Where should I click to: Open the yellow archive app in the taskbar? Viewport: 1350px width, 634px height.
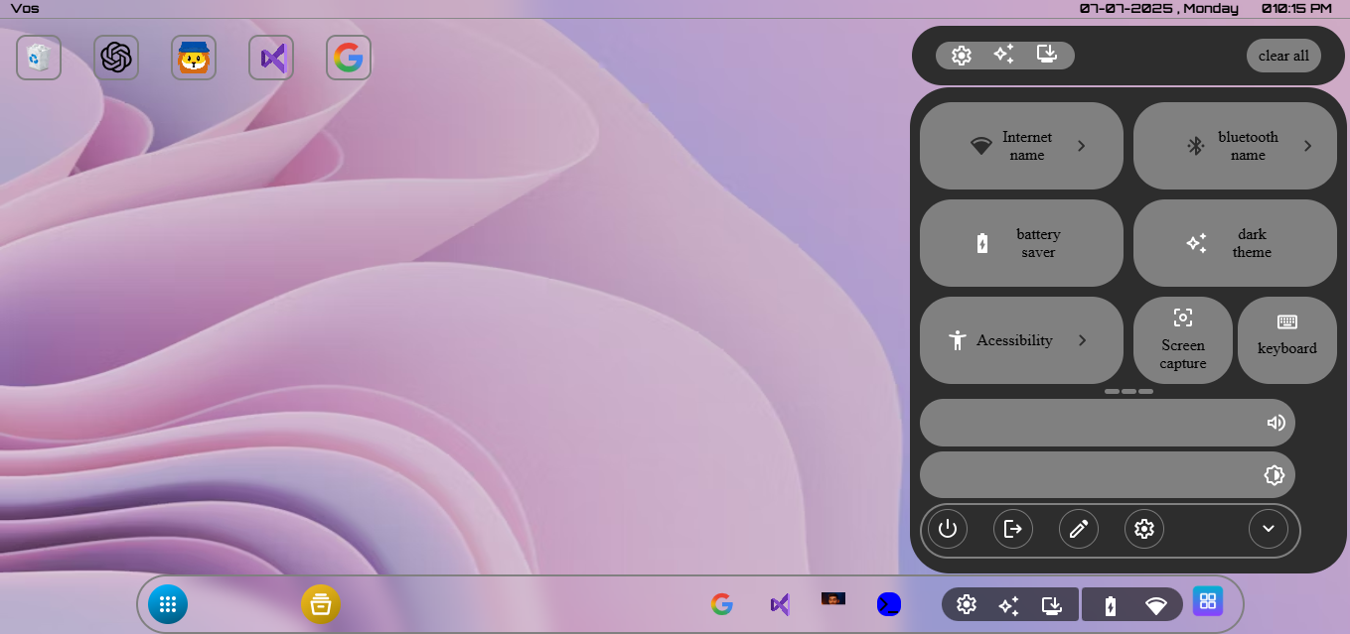point(321,603)
